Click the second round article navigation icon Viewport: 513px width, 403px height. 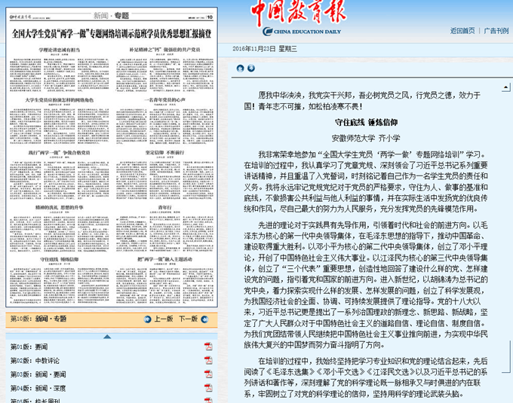[x=250, y=68]
